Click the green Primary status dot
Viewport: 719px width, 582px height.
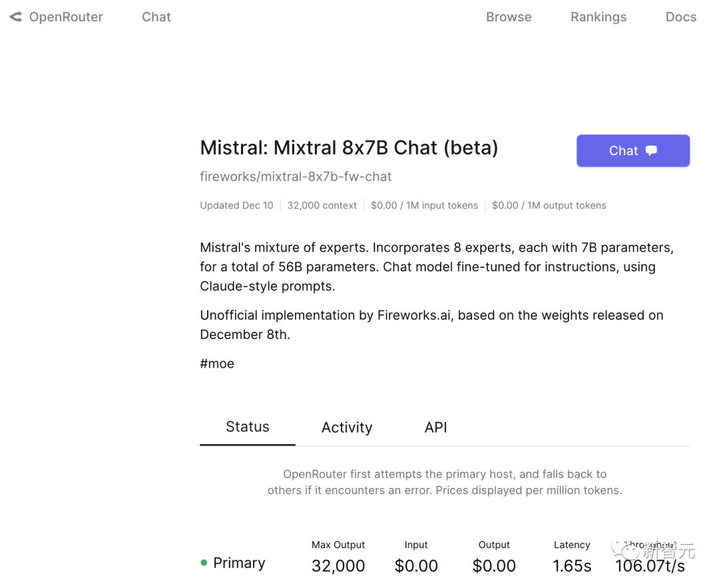coord(204,563)
